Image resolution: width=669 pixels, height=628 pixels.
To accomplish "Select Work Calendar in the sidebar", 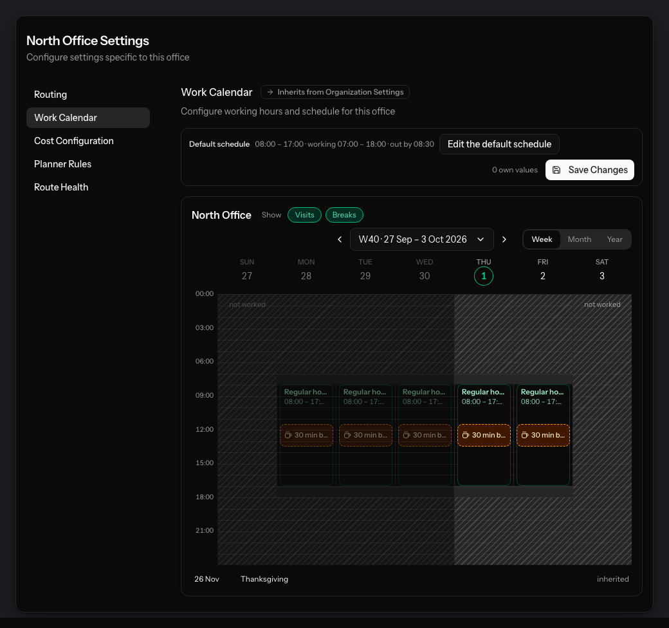I will 88,118.
